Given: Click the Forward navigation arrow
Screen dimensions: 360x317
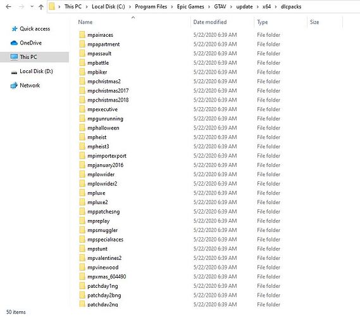Looking at the screenshot, I should coord(22,7).
